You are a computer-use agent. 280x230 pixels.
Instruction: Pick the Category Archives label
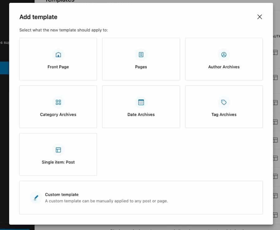pyautogui.click(x=58, y=115)
